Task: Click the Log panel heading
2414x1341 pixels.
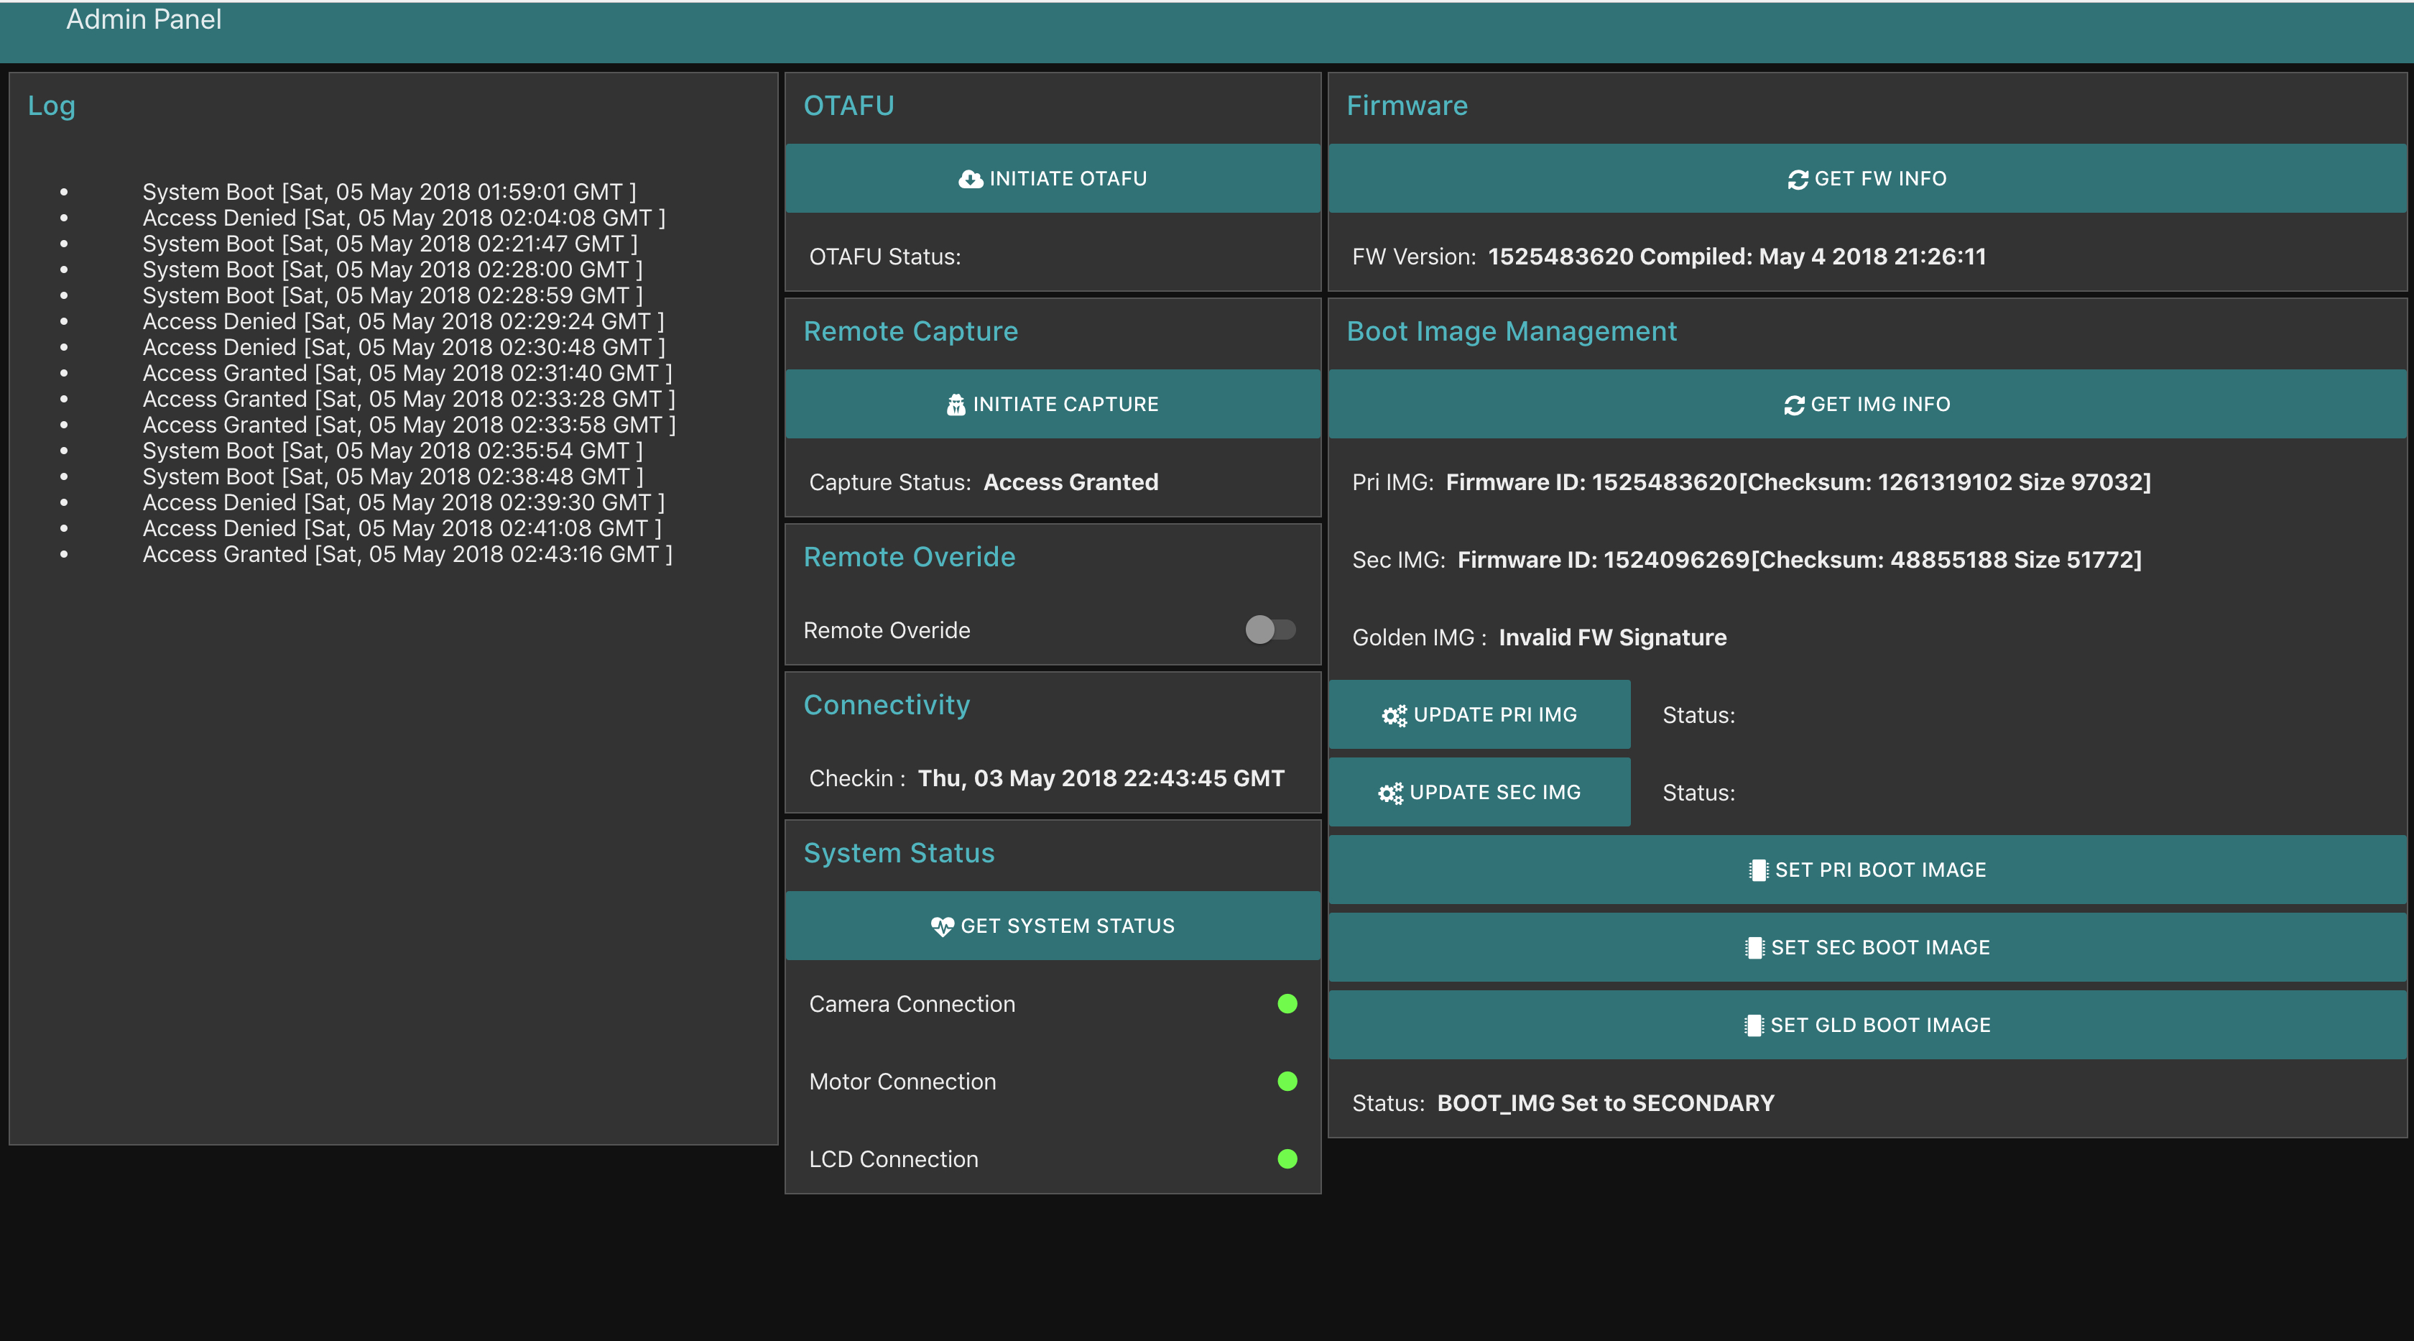Action: pyautogui.click(x=52, y=106)
